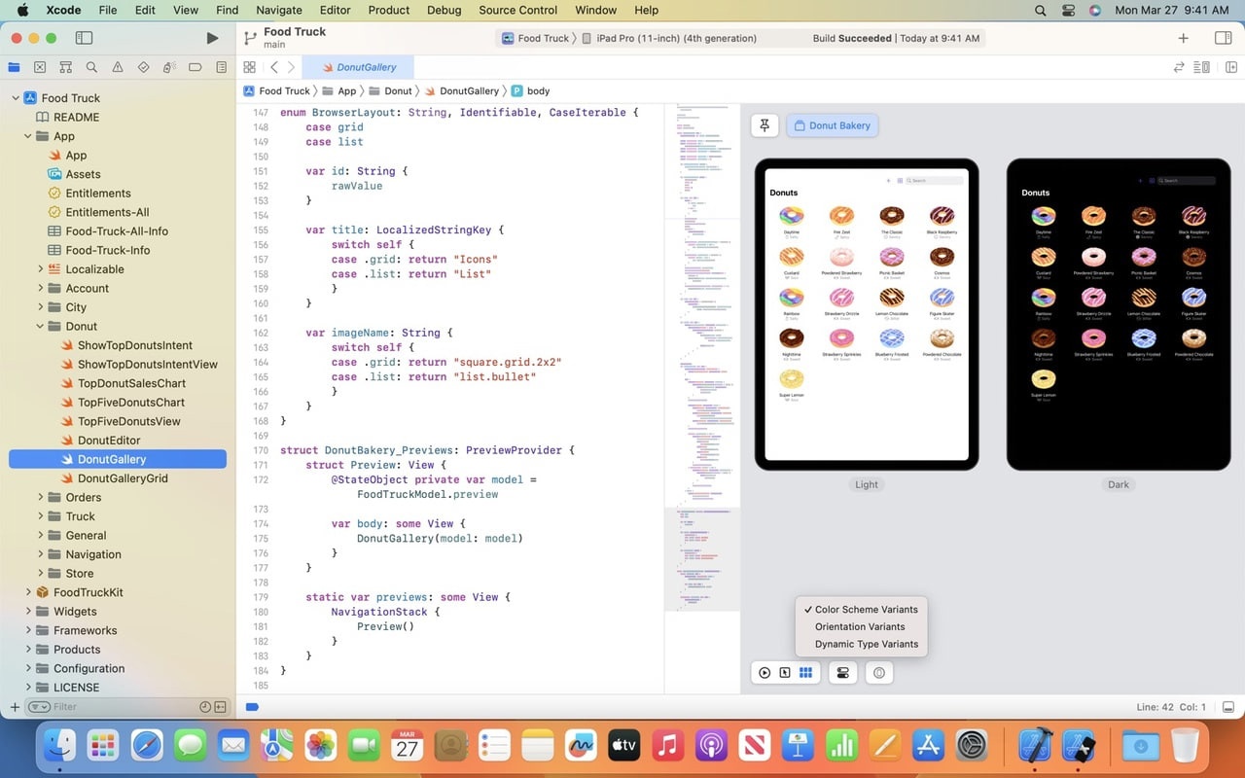Open the Breakpoint navigator tab
This screenshot has height=778, width=1245.
tap(196, 67)
